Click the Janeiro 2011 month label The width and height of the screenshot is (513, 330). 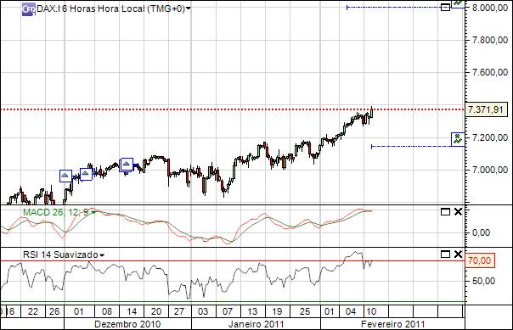click(x=256, y=324)
